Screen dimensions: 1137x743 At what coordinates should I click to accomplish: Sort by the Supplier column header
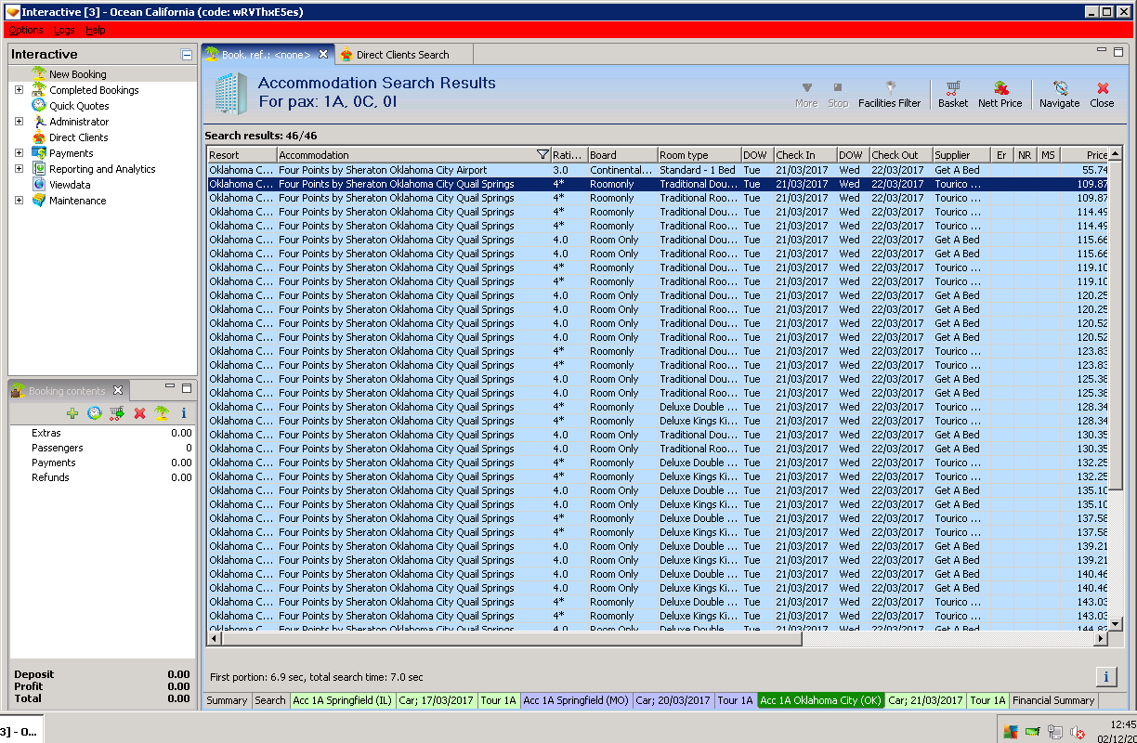tap(961, 155)
